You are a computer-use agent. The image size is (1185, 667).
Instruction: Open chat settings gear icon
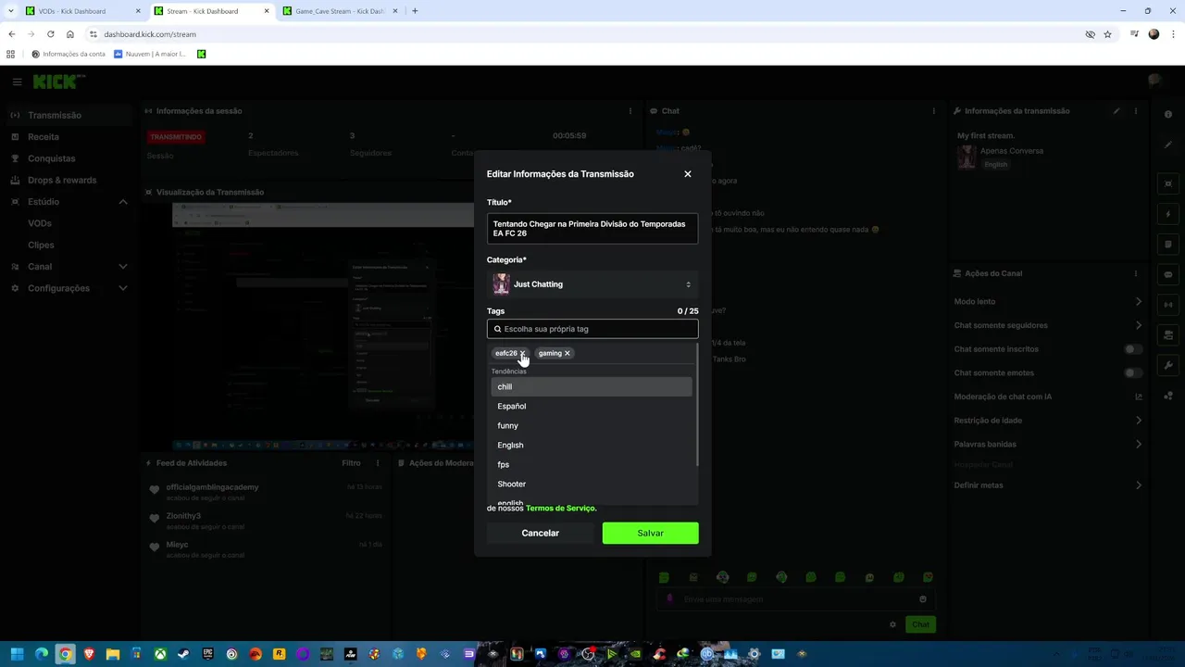pyautogui.click(x=892, y=624)
